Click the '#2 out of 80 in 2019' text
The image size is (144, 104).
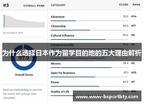point(13,33)
